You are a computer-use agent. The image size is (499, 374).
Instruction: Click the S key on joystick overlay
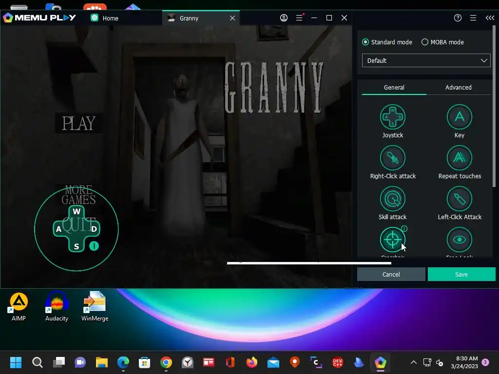coord(77,246)
